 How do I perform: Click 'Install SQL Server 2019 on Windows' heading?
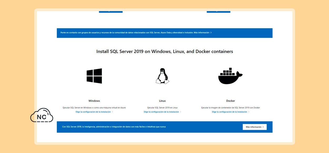point(164,51)
